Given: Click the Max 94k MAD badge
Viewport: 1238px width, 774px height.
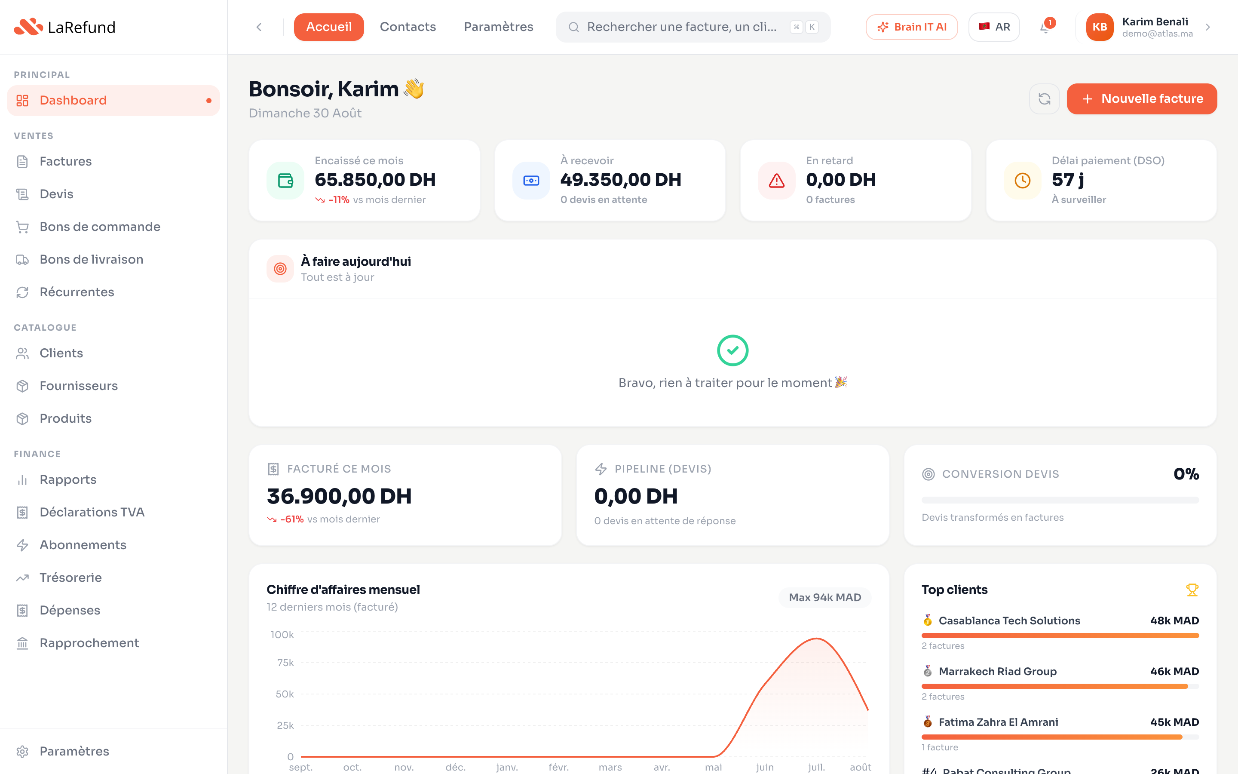Looking at the screenshot, I should pos(824,597).
